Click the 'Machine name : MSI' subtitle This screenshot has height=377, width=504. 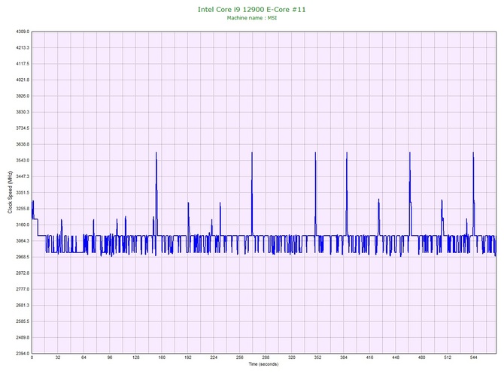click(x=252, y=18)
